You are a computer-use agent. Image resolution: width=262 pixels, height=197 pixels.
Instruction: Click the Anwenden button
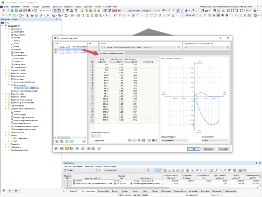tap(223, 149)
